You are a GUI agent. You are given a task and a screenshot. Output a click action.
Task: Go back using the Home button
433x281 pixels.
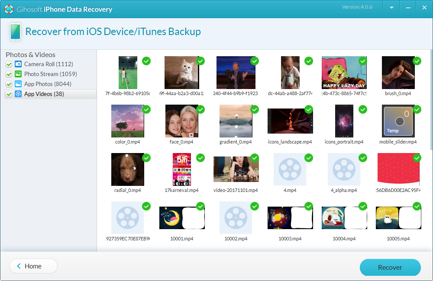coord(33,266)
